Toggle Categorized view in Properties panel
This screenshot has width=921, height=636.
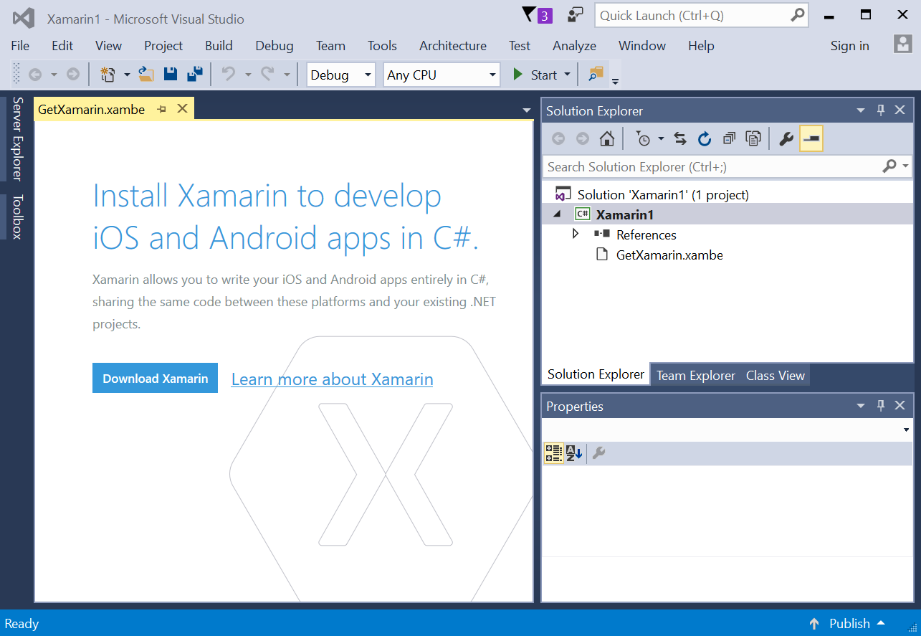point(554,453)
